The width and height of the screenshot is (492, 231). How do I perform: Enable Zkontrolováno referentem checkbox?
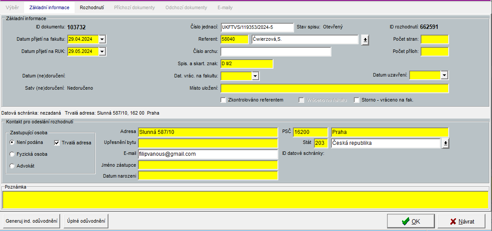(x=223, y=100)
